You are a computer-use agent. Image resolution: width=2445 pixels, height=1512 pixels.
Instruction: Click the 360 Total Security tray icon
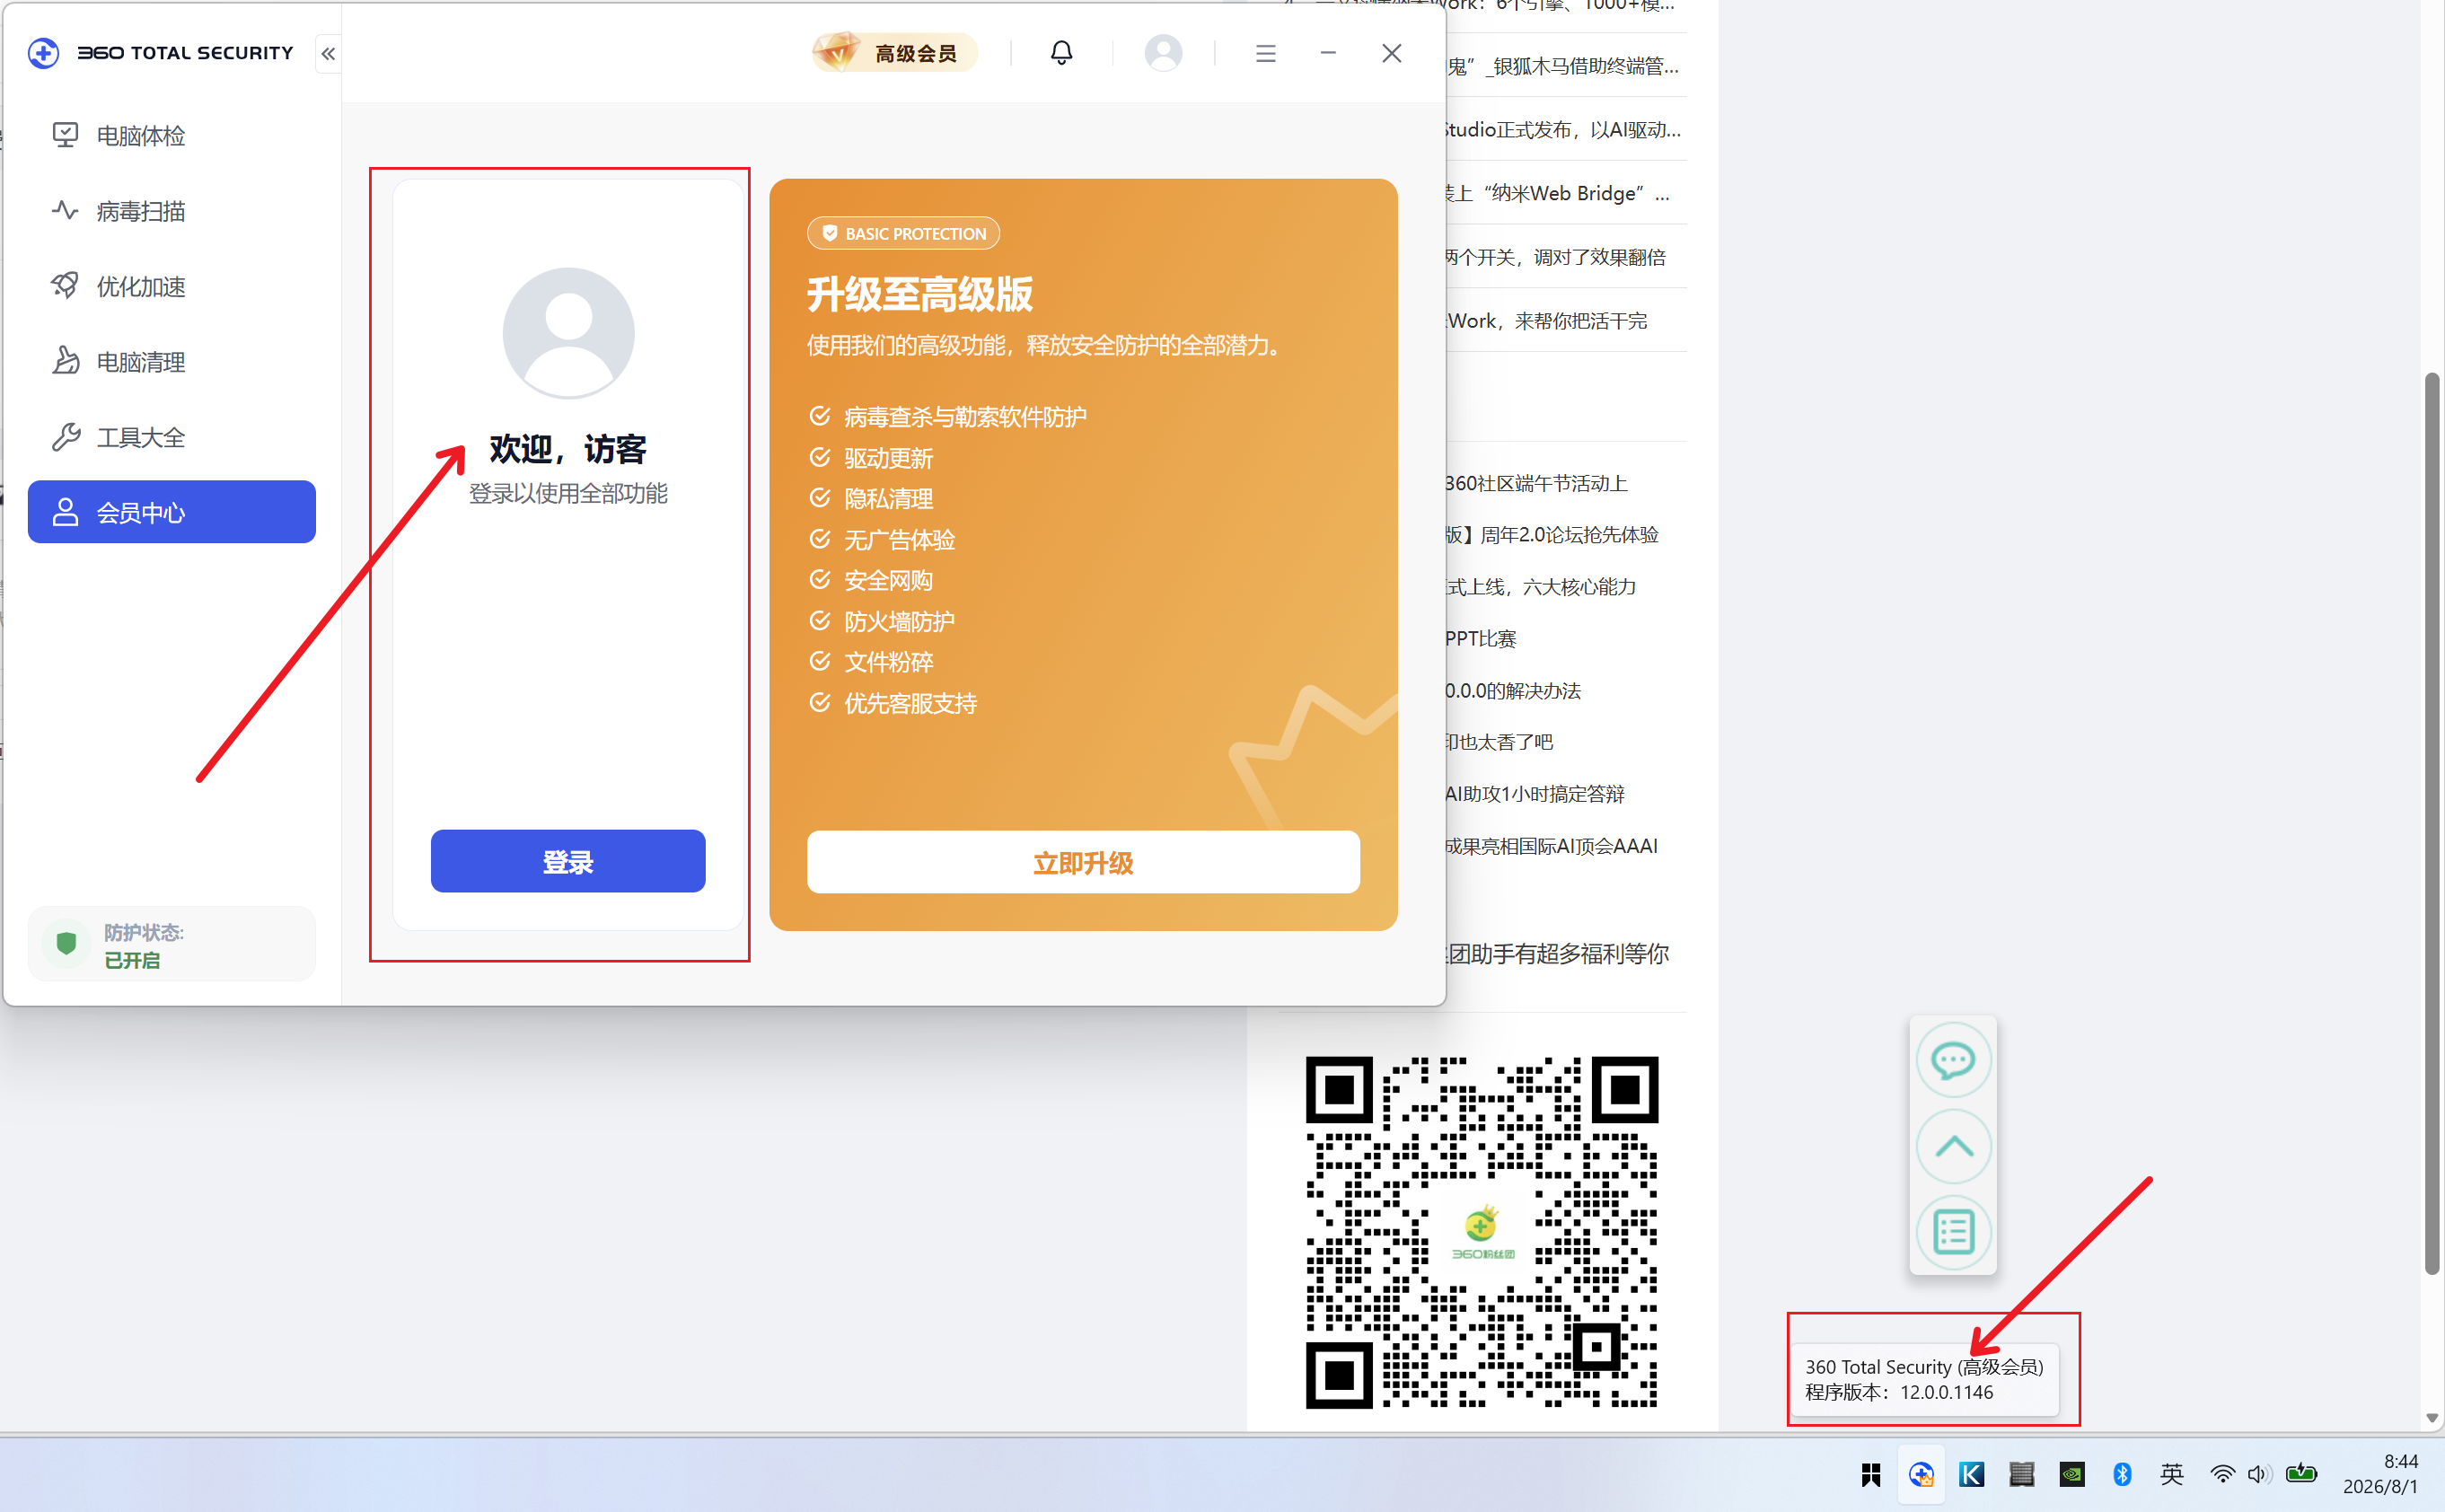[x=1920, y=1475]
